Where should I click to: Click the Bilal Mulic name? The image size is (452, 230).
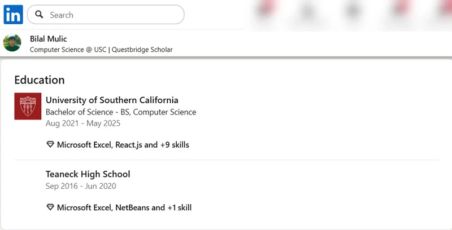48,39
